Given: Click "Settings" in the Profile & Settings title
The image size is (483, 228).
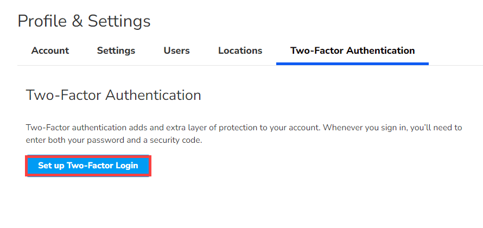Looking at the screenshot, I should click(119, 21).
